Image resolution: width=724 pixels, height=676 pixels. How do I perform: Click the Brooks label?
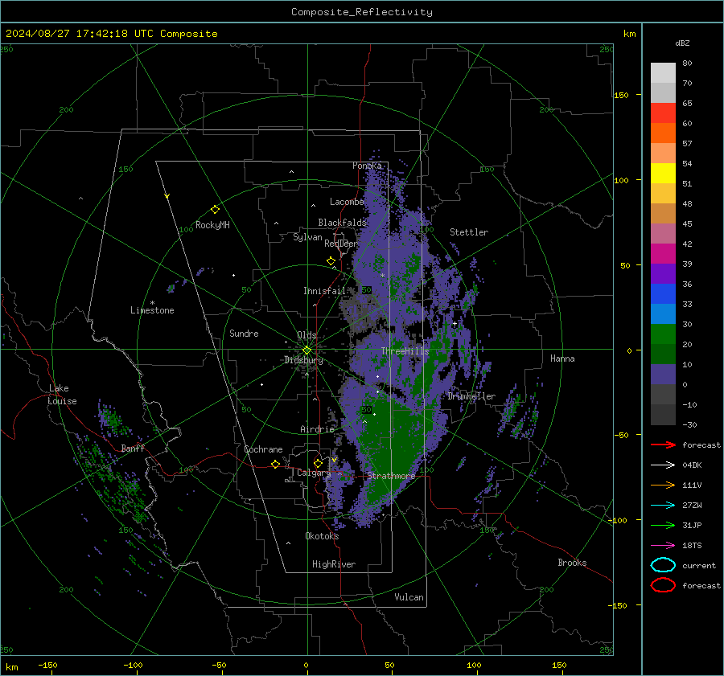point(572,563)
